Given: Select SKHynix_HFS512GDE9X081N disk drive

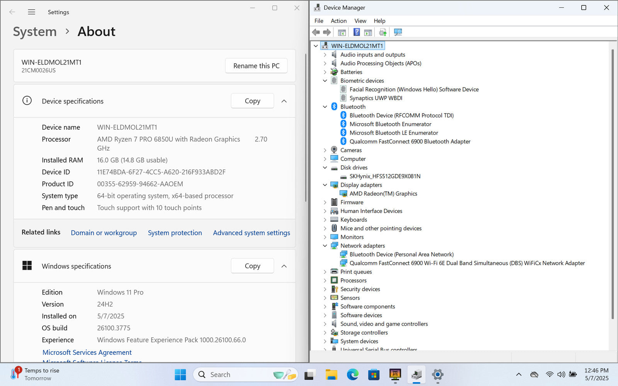Looking at the screenshot, I should pos(385,176).
